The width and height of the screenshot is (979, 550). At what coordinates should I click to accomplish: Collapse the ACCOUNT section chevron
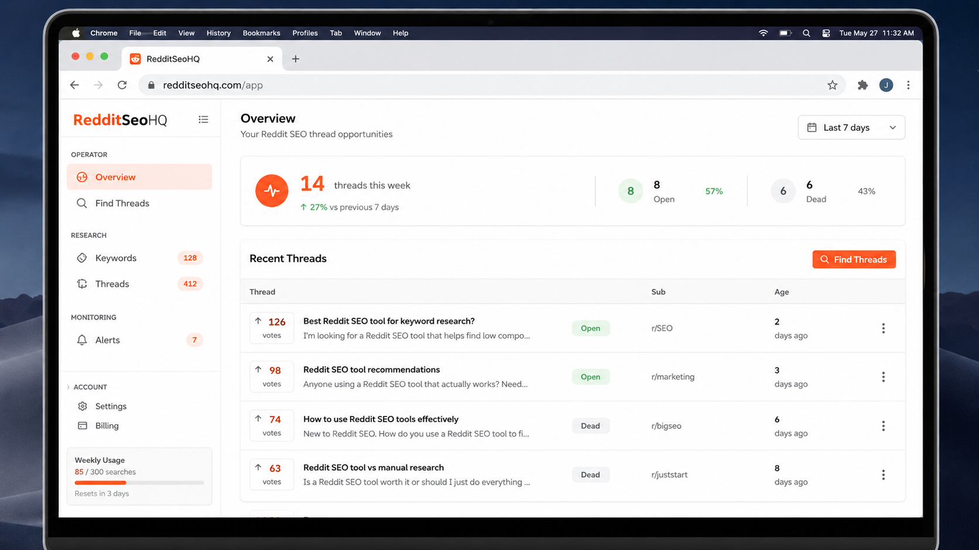69,387
